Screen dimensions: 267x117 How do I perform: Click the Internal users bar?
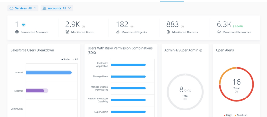49,72
